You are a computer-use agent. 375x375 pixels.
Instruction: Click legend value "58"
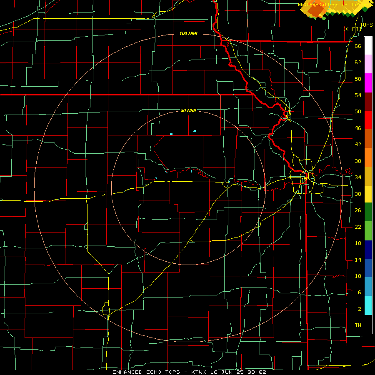tap(358, 79)
